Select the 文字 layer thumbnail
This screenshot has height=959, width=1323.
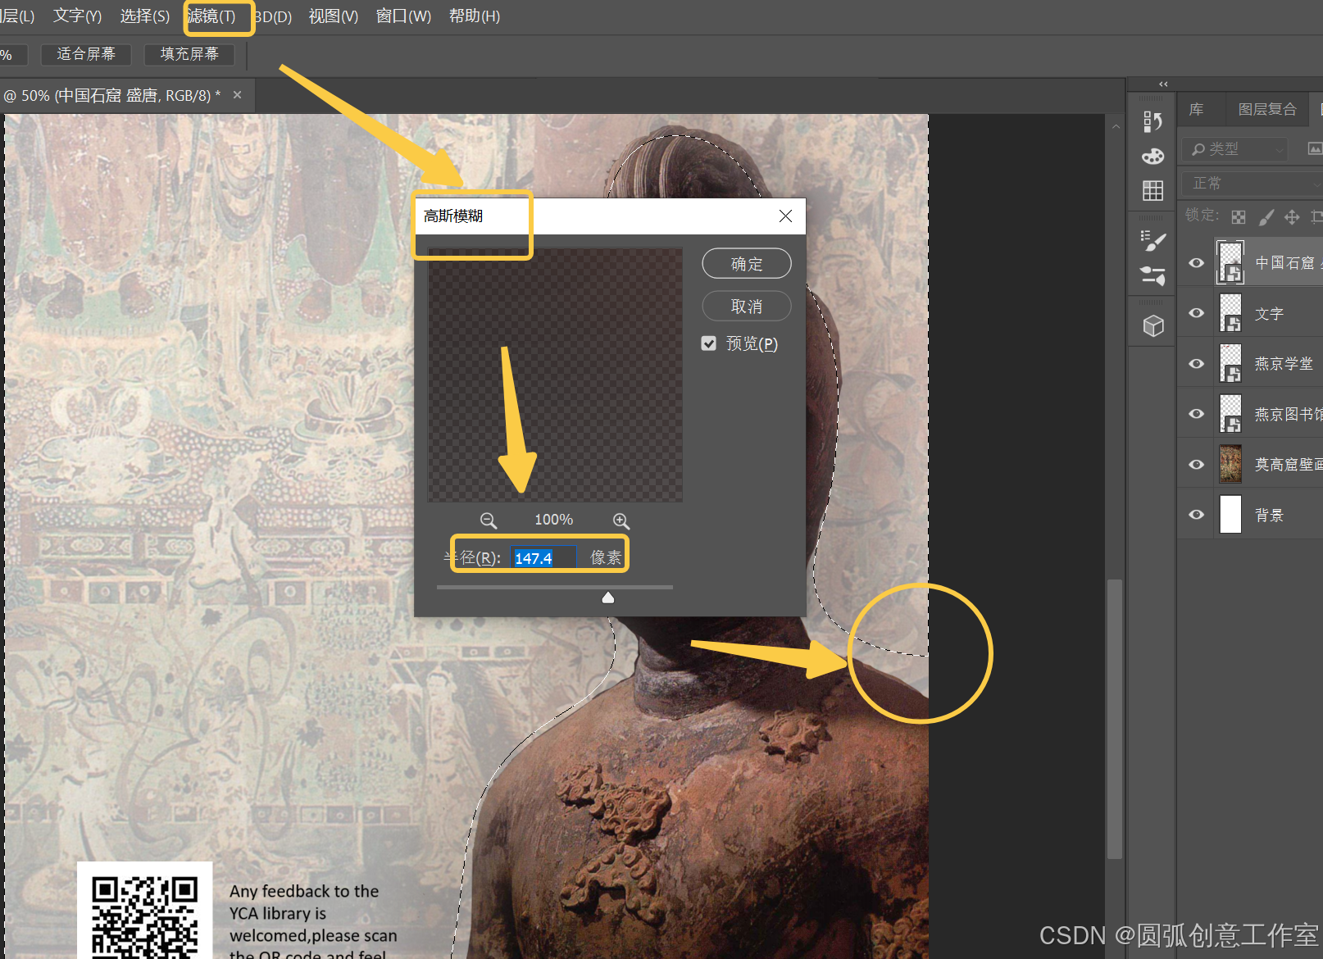pos(1230,313)
